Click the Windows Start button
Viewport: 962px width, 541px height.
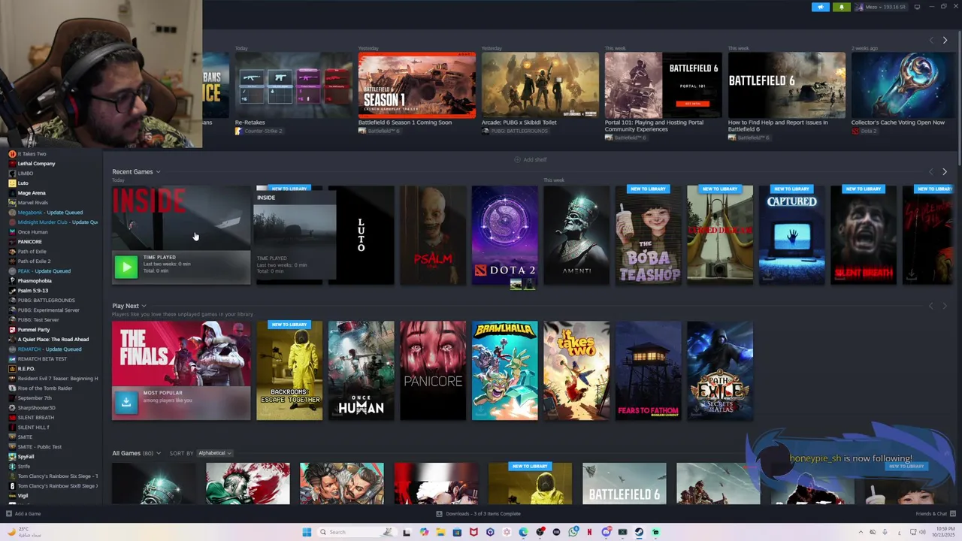click(307, 532)
